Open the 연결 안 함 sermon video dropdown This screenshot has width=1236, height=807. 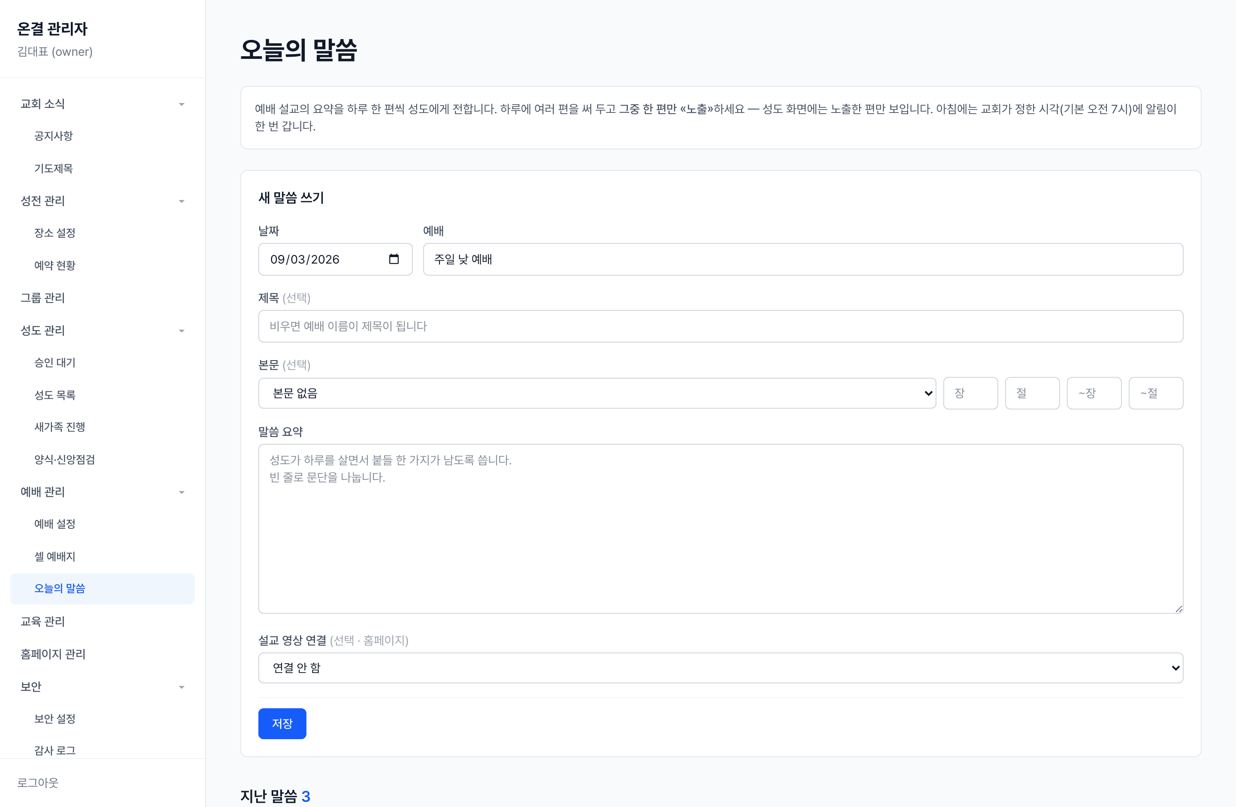coord(720,668)
